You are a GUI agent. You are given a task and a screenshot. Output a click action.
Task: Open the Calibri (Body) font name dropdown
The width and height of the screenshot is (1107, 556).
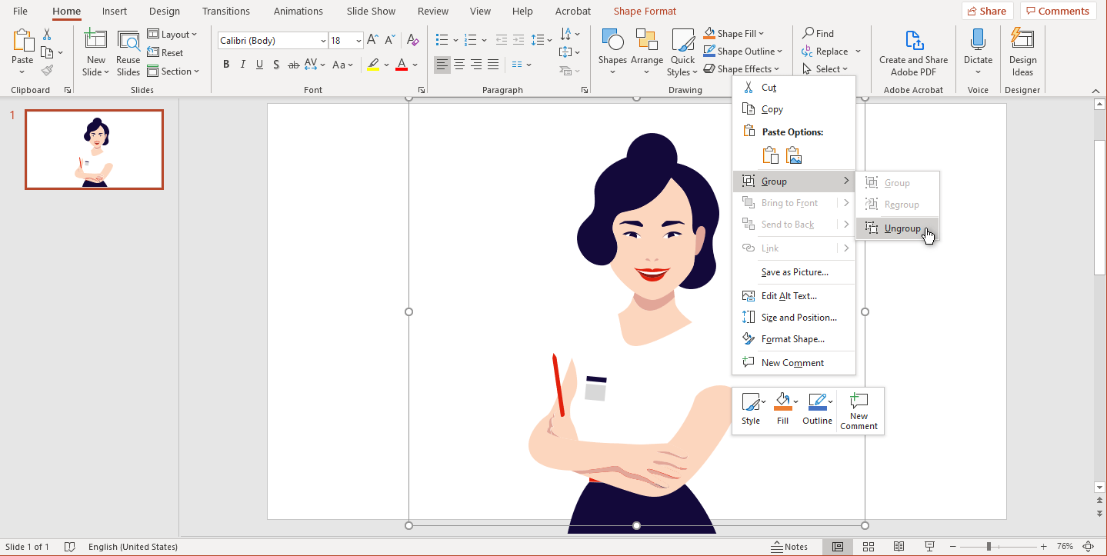(323, 40)
